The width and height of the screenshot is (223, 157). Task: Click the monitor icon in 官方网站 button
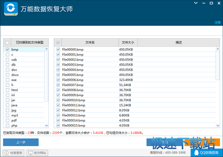pyautogui.click(x=30, y=153)
